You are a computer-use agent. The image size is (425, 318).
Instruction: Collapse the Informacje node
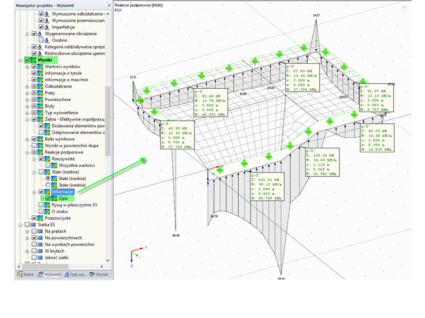tap(34, 192)
